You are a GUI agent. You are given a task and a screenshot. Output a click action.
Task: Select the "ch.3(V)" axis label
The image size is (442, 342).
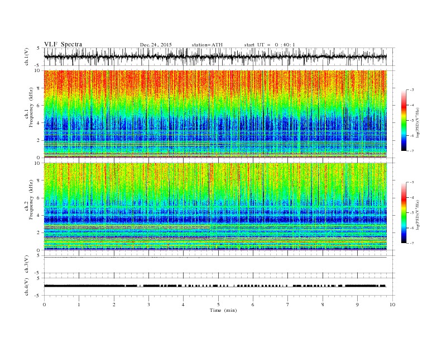pyautogui.click(x=27, y=264)
